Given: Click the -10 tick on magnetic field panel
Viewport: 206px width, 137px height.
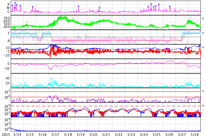Looking at the screenshot, I should [x=6, y=55].
